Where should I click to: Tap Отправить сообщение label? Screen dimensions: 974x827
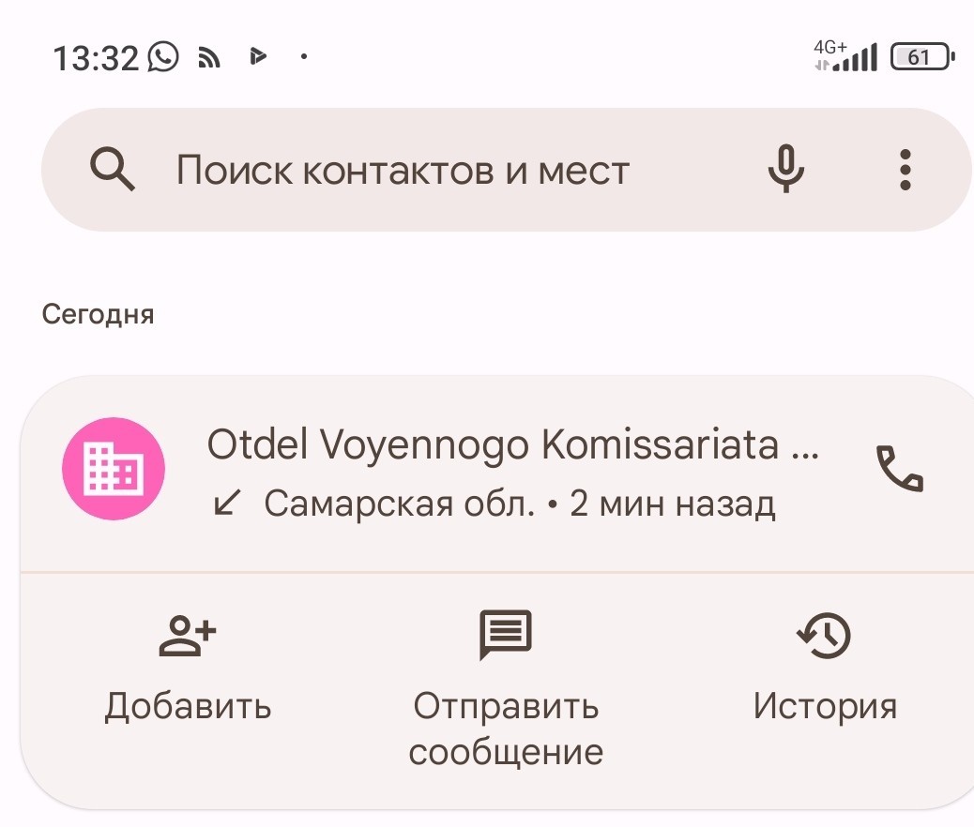[506, 729]
